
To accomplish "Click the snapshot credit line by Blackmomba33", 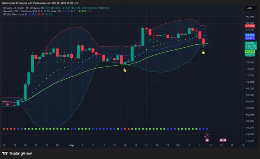I will (40, 3).
